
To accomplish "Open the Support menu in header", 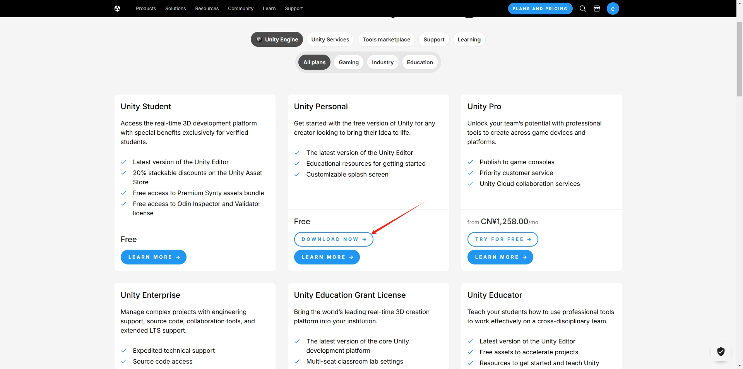I will point(294,9).
